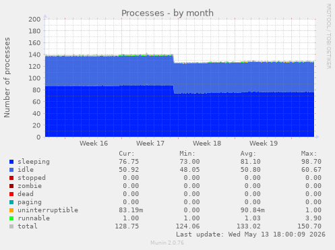
Task: Click the uninterruptible legend color swatch
Action: [11, 210]
